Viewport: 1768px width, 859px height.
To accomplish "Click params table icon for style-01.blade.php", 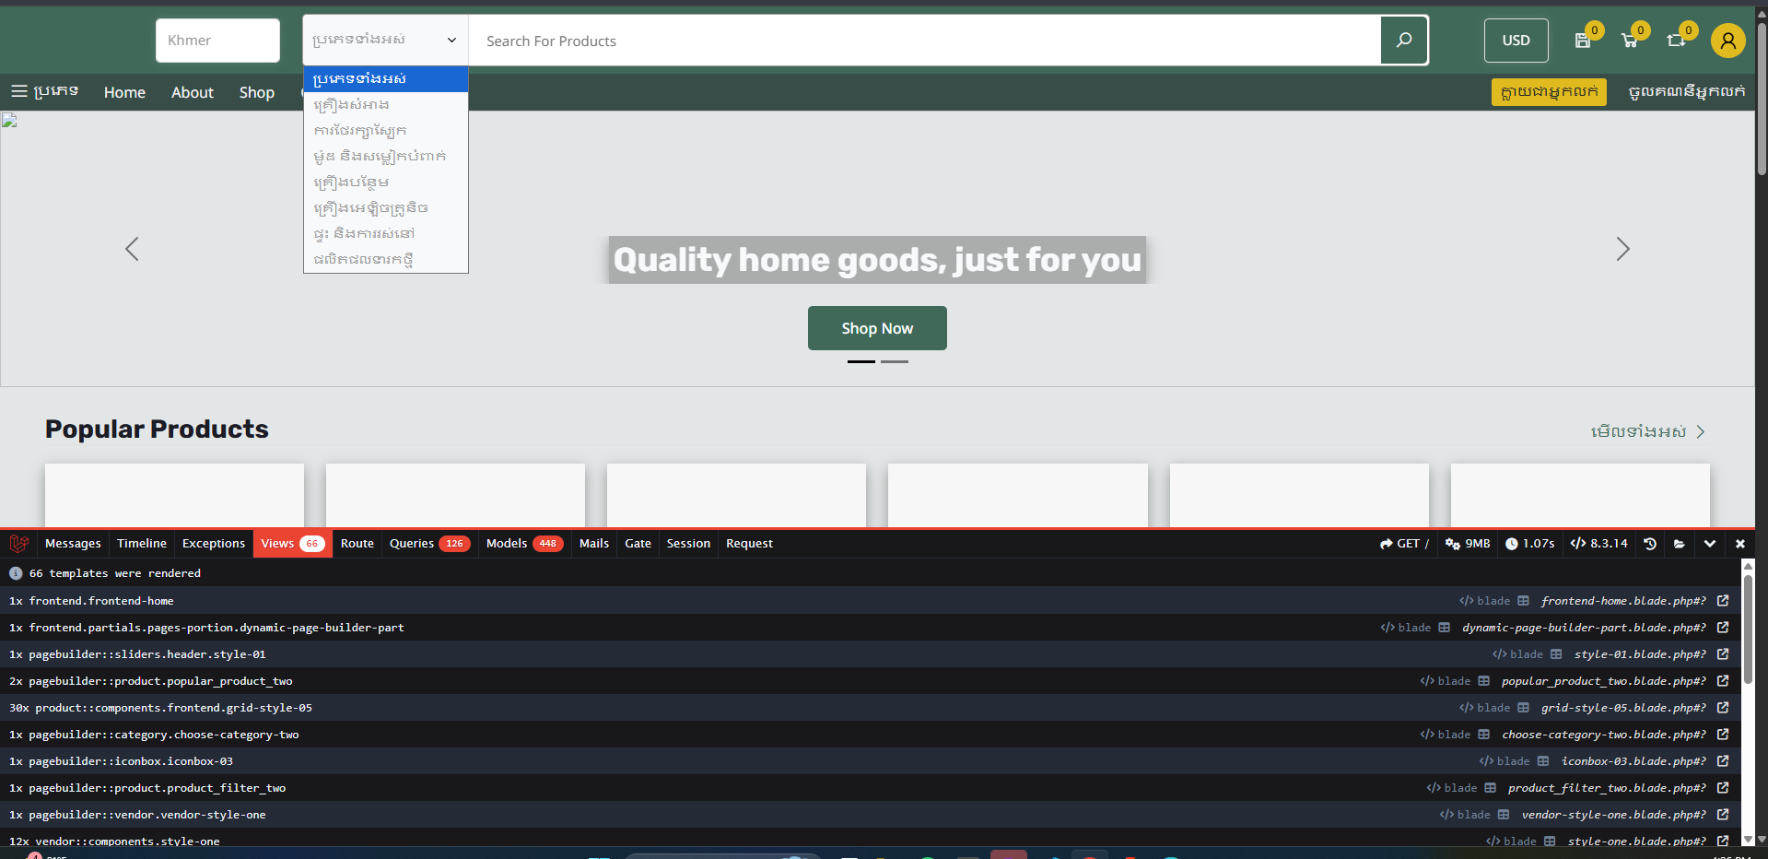I will (x=1556, y=654).
